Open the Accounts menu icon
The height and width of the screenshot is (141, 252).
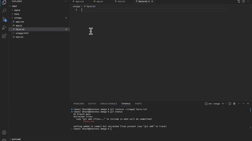(x=4, y=132)
